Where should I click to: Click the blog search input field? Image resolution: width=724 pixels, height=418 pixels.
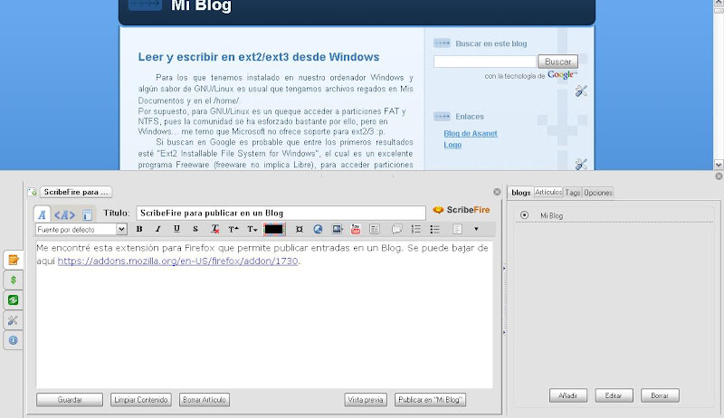(485, 62)
